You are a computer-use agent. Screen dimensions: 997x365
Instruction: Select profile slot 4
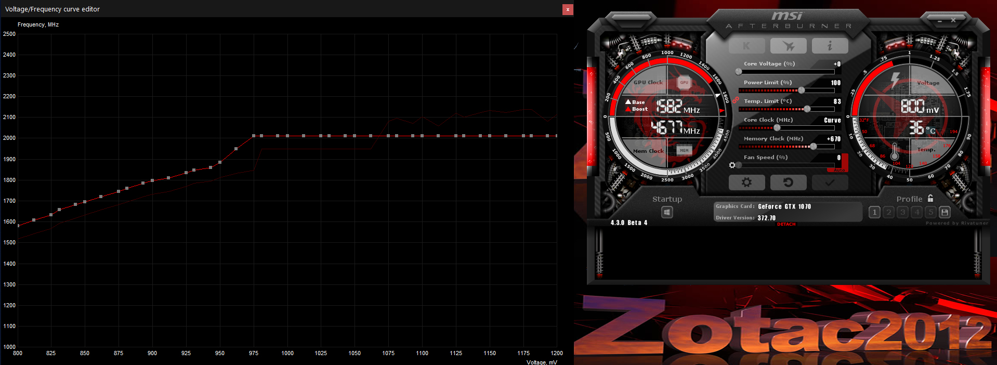point(916,212)
